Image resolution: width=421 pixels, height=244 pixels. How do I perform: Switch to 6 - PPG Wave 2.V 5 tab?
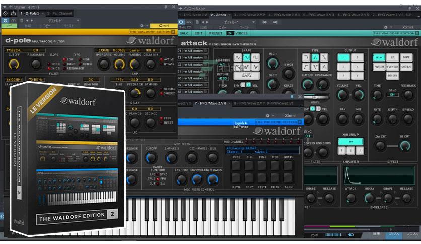coord(354,15)
